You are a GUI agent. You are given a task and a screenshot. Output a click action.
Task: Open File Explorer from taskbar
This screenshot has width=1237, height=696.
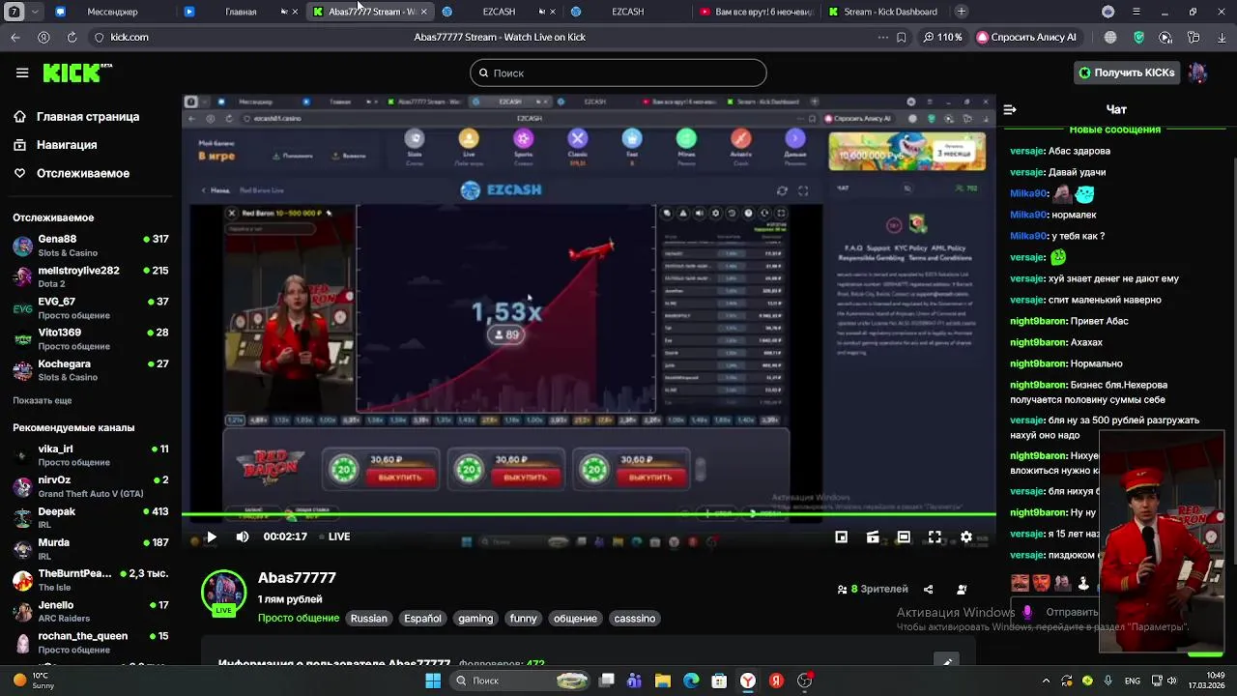pos(663,681)
